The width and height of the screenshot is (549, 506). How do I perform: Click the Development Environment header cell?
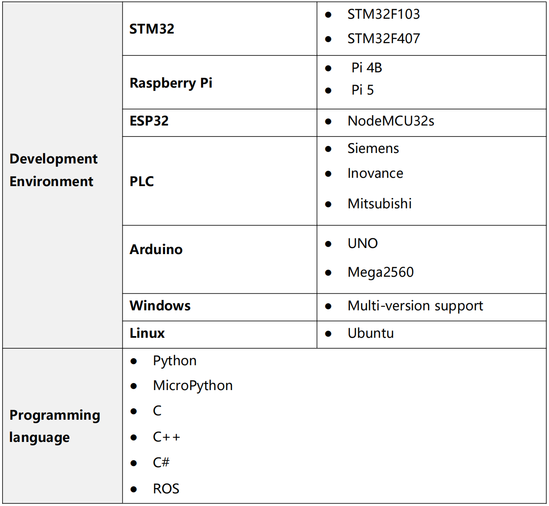coord(53,170)
